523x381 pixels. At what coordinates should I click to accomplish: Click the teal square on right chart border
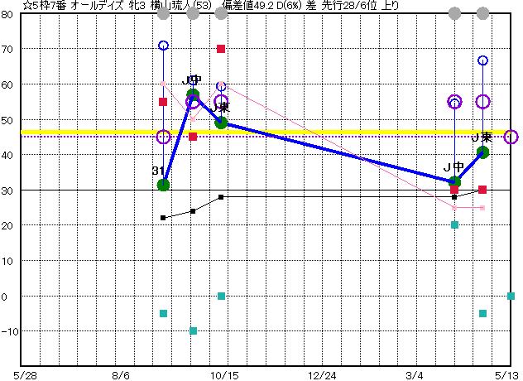coord(511,296)
